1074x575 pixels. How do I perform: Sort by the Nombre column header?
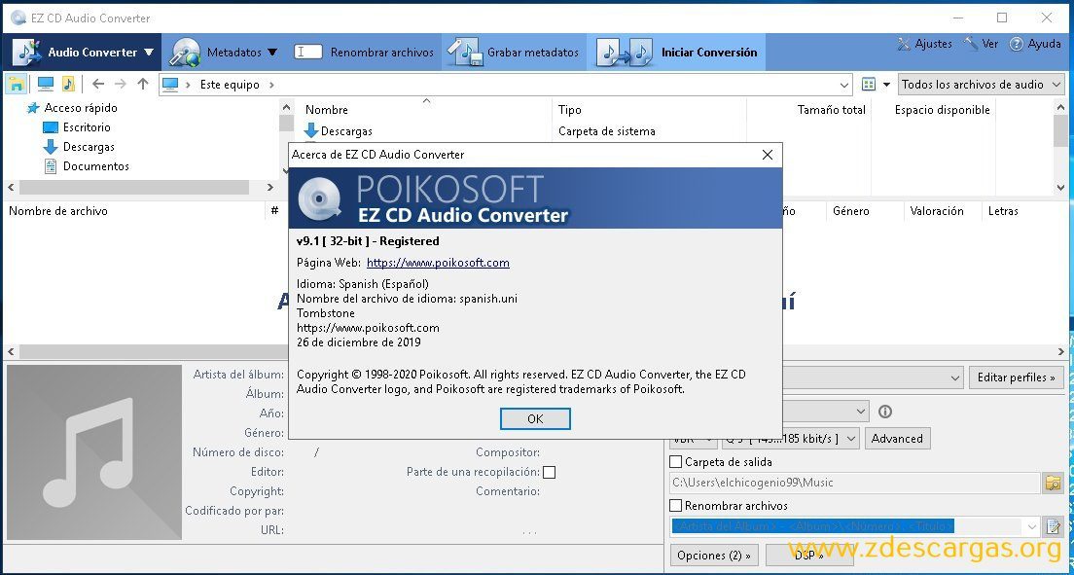327,110
